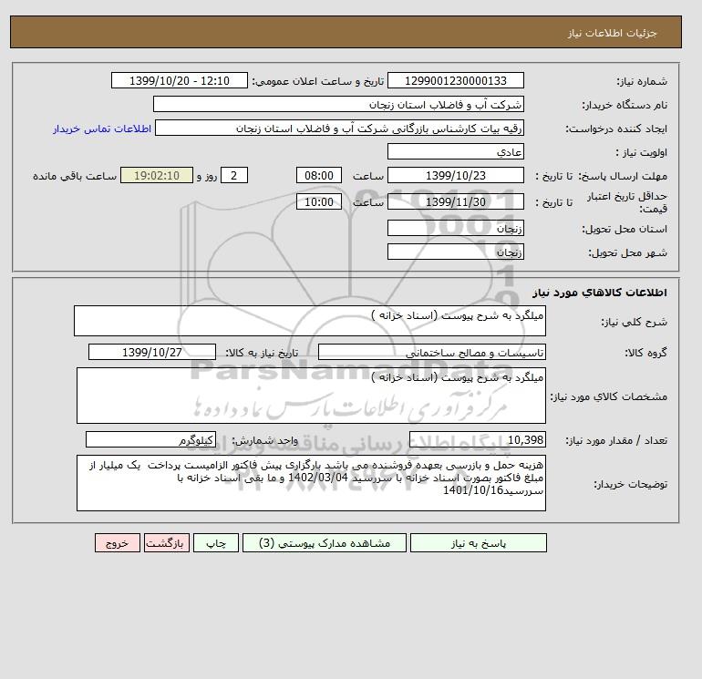Click the label تاریخ و ساعت اعلان عمومی

(x=317, y=81)
